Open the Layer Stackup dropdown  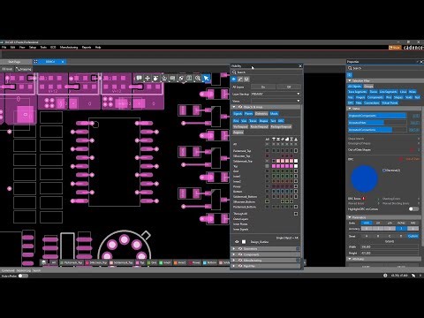coord(276,94)
